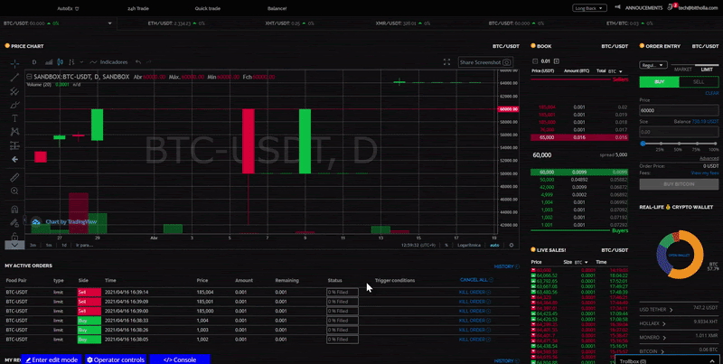
Task: Select the brush drawing tool
Action: (14, 105)
